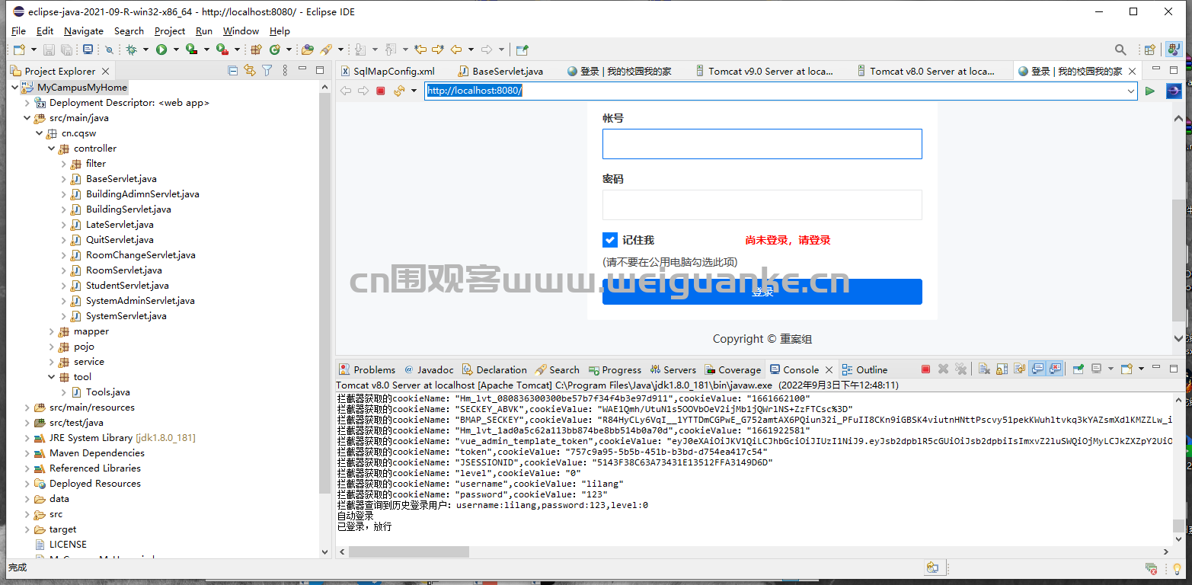Click the New Java Package icon
This screenshot has width=1192, height=585.
pos(256,50)
